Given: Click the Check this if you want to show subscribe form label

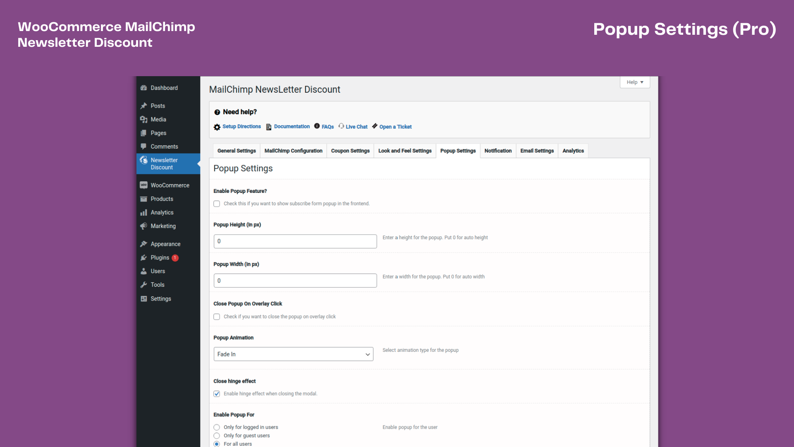Looking at the screenshot, I should (297, 204).
